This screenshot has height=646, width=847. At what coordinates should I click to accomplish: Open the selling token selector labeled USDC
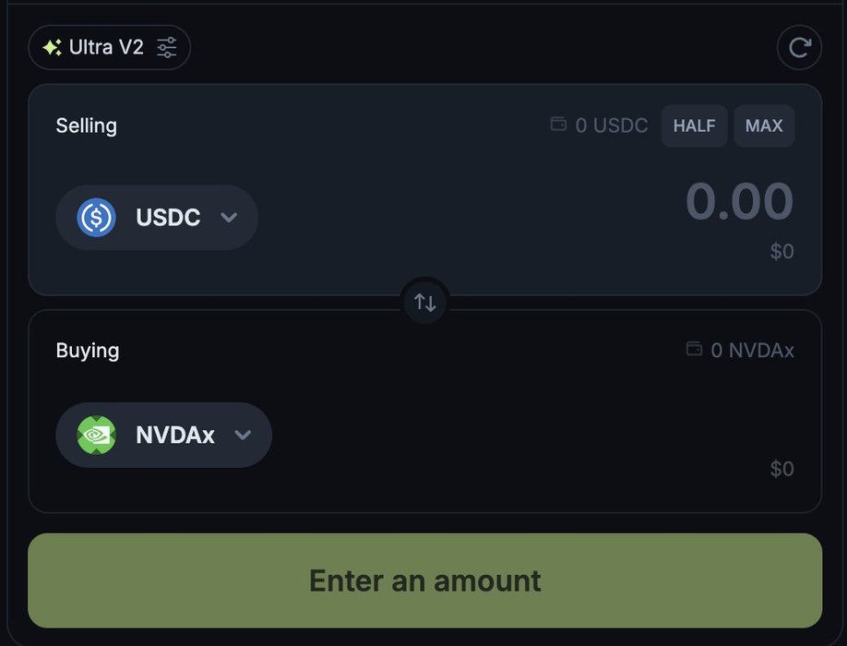(x=157, y=217)
